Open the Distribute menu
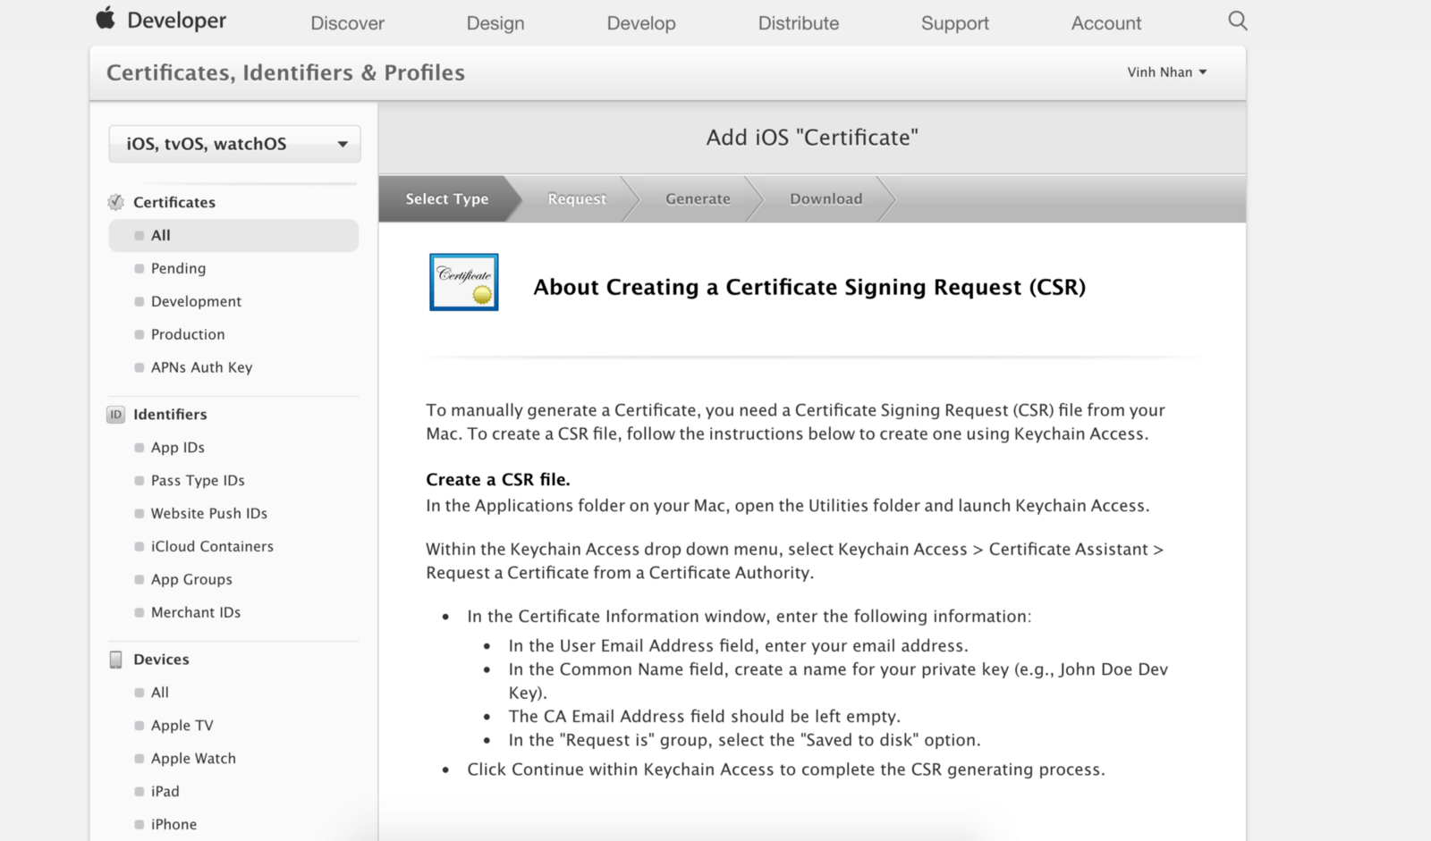1431x841 pixels. [x=799, y=23]
